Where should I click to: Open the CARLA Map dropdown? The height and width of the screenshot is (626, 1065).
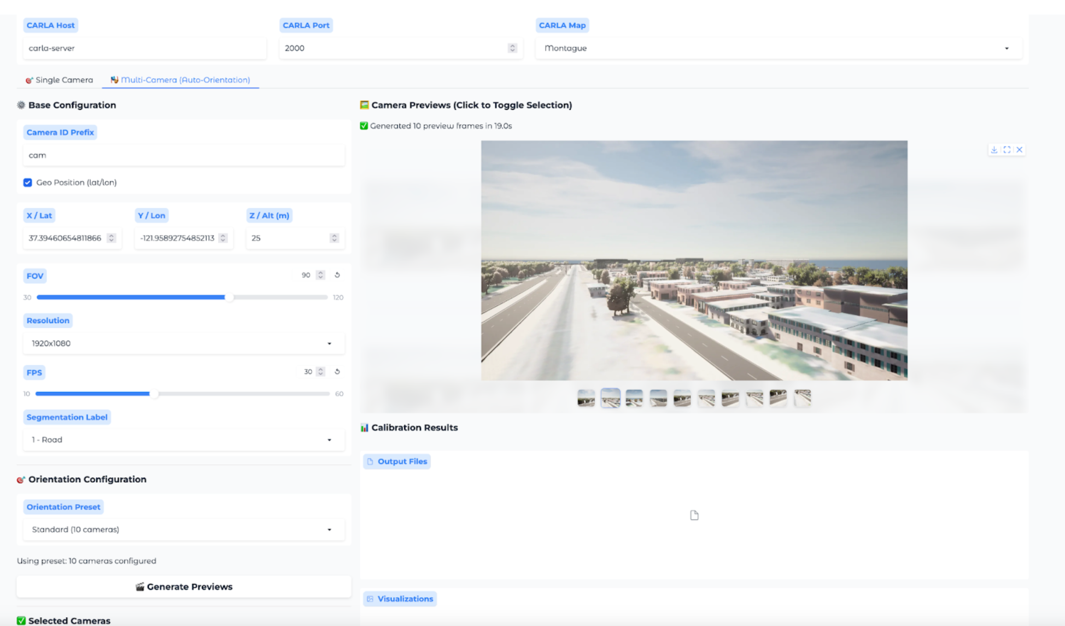point(778,48)
